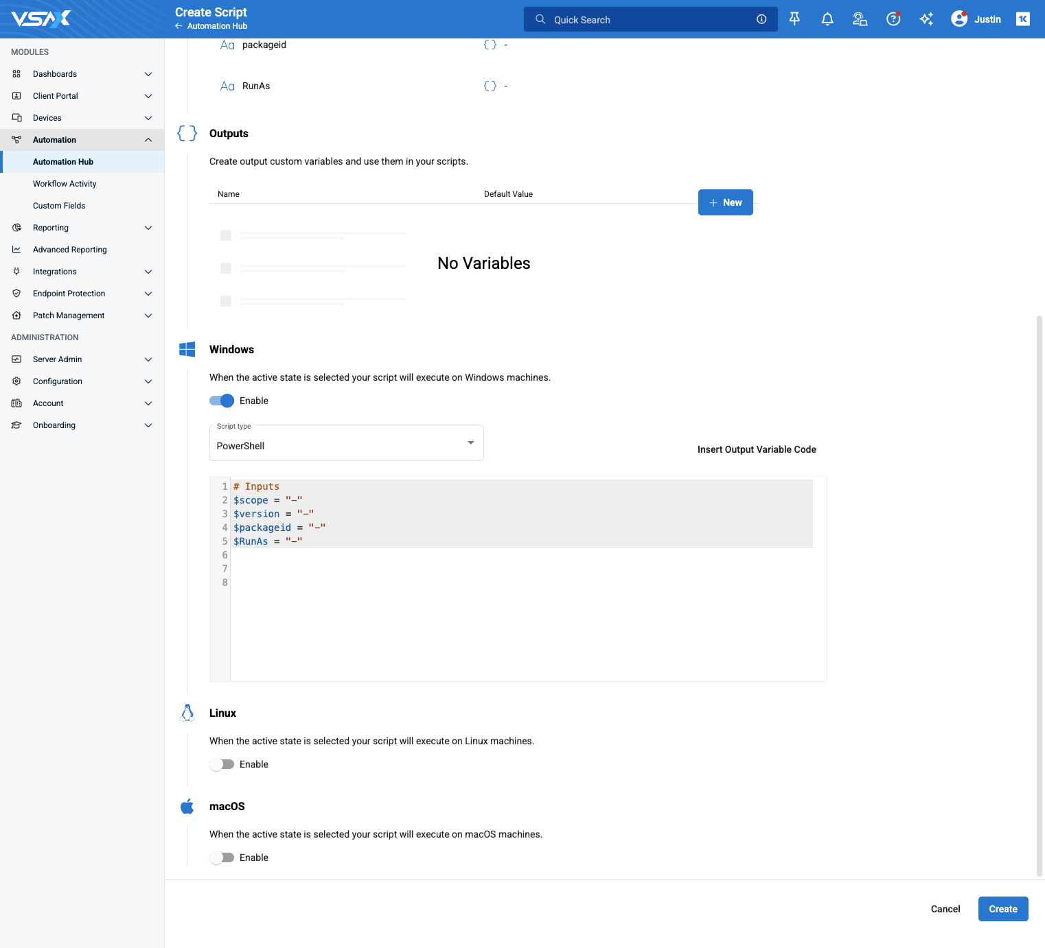Viewport: 1045px width, 948px height.
Task: Click the Dashboards sidebar icon
Action: point(16,74)
